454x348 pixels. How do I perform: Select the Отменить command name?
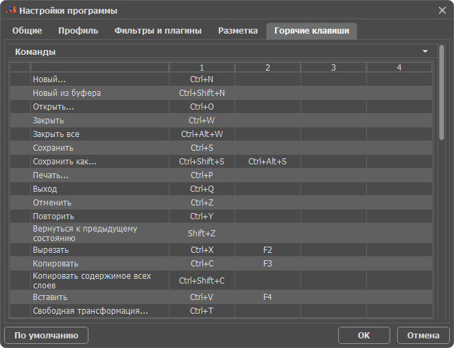pos(99,203)
